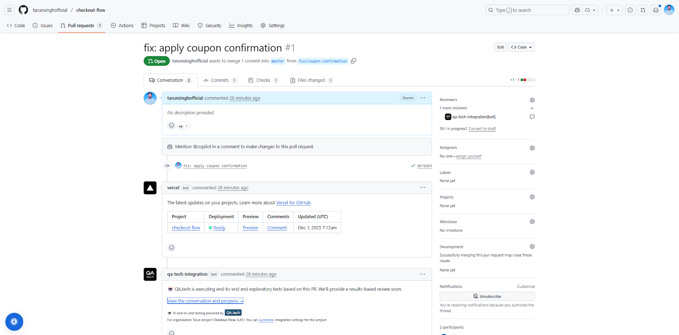
Task: Switch to the Files changed tab
Action: click(x=311, y=80)
